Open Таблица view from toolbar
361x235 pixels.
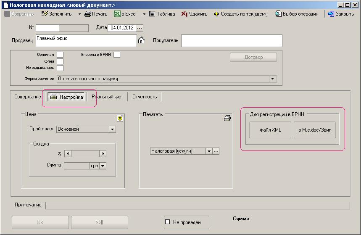(x=153, y=14)
